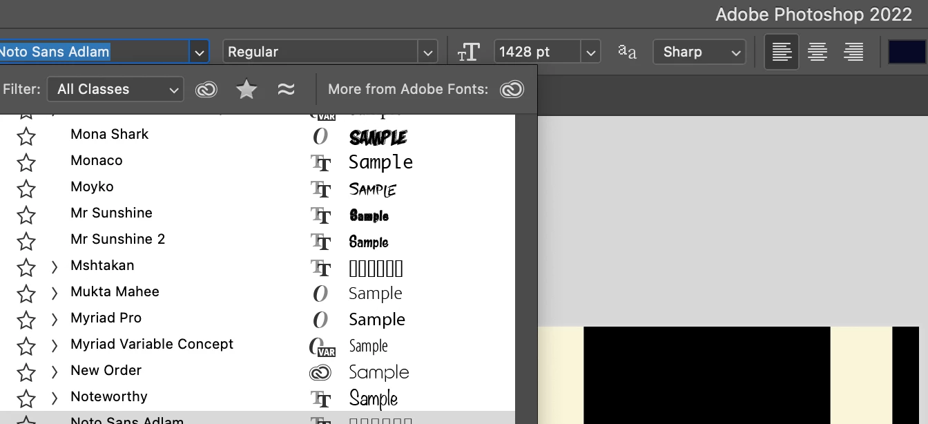Open the font size dropdown arrow

pyautogui.click(x=590, y=52)
